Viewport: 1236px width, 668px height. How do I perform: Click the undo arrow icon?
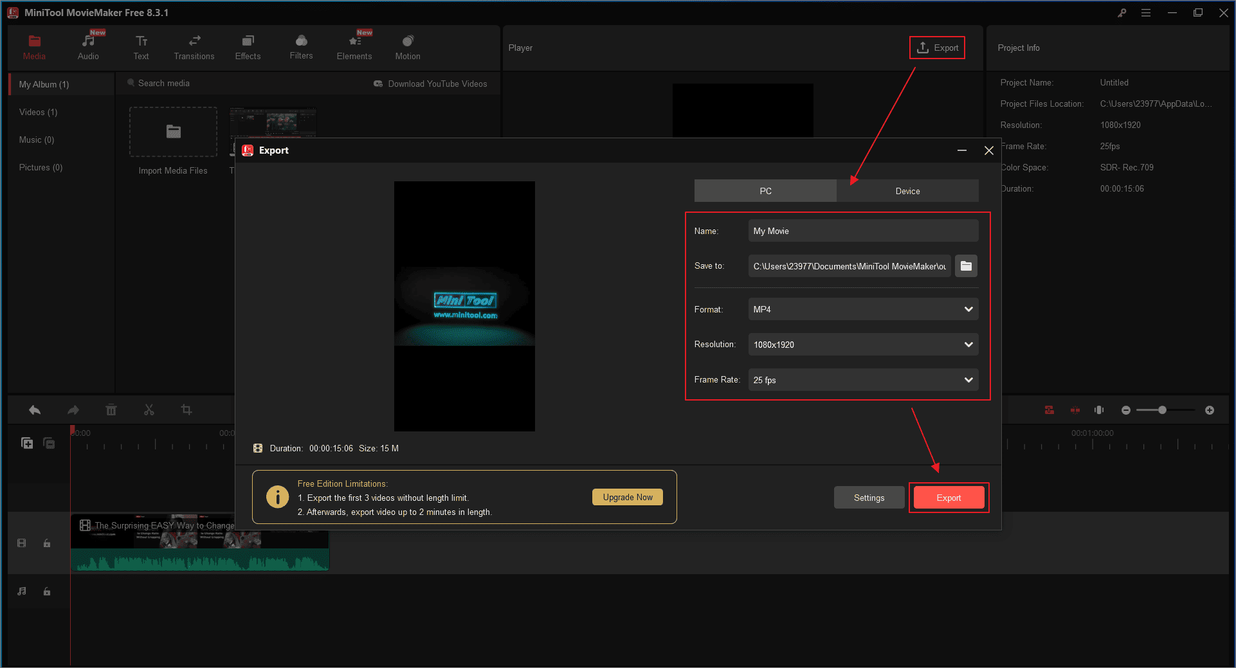(x=35, y=410)
